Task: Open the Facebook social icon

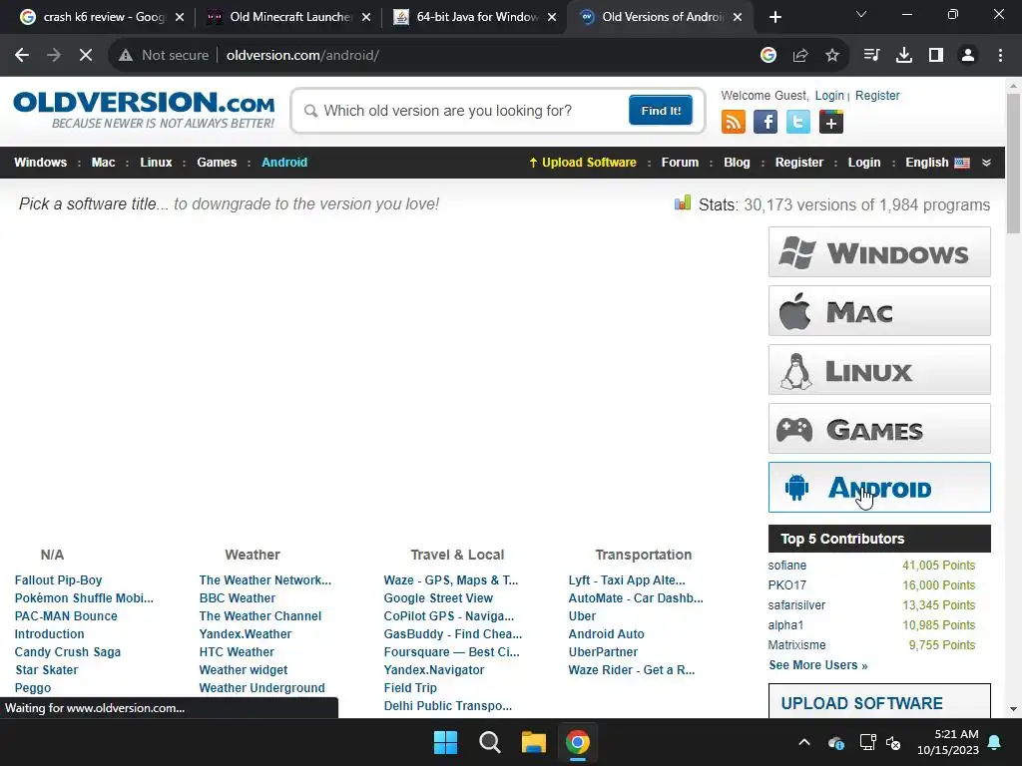Action: (766, 122)
